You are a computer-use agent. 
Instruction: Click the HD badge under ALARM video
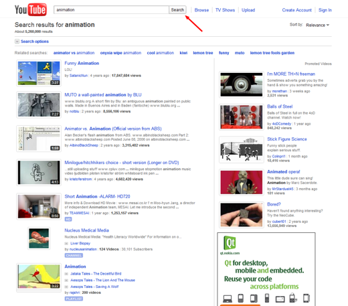point(68,220)
